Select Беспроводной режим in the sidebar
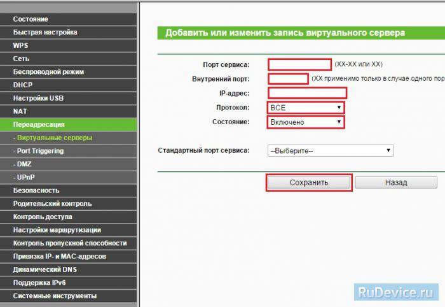The height and width of the screenshot is (307, 445). pyautogui.click(x=68, y=71)
